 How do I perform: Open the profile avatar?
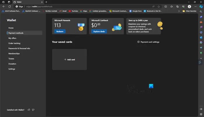click(x=189, y=6)
